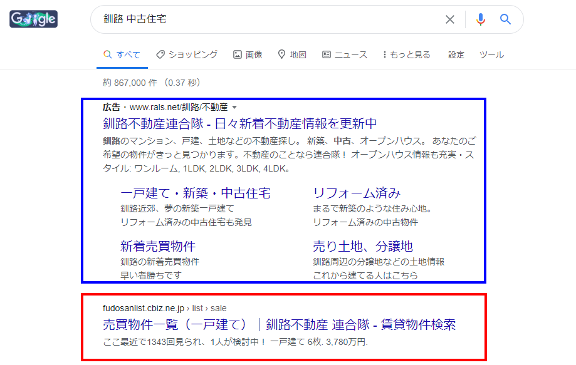Open the 設定 menu
Image resolution: width=576 pixels, height=365 pixels.
[456, 55]
